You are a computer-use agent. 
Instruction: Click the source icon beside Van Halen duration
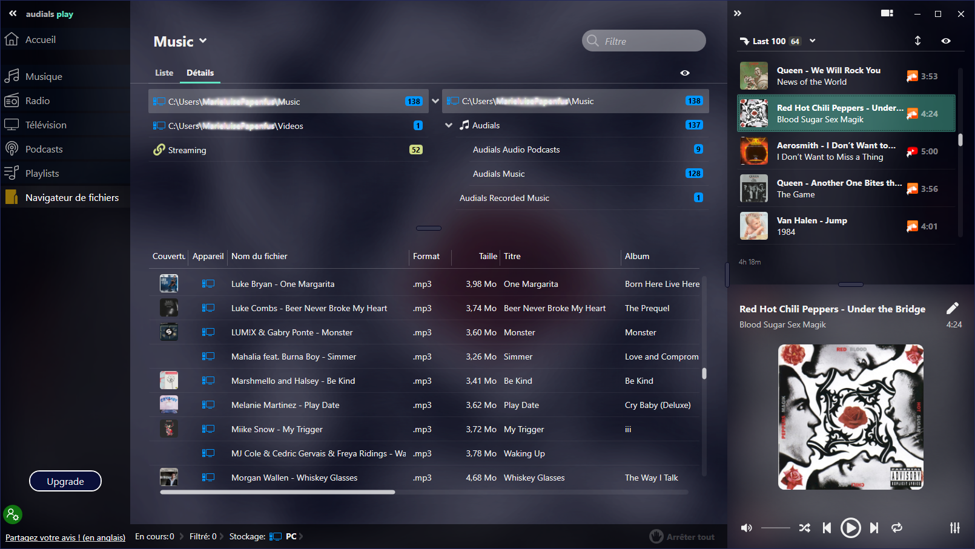(912, 226)
